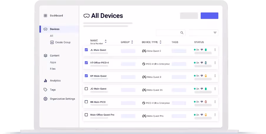Open the three-dot menu for JC-Main-Quest
This screenshot has width=266, height=134.
click(x=215, y=89)
